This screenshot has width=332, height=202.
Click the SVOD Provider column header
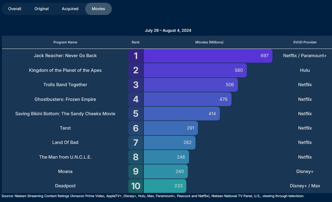(305, 42)
